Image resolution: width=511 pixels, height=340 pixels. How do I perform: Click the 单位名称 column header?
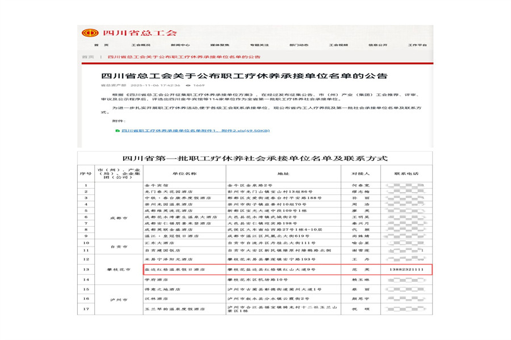point(185,174)
